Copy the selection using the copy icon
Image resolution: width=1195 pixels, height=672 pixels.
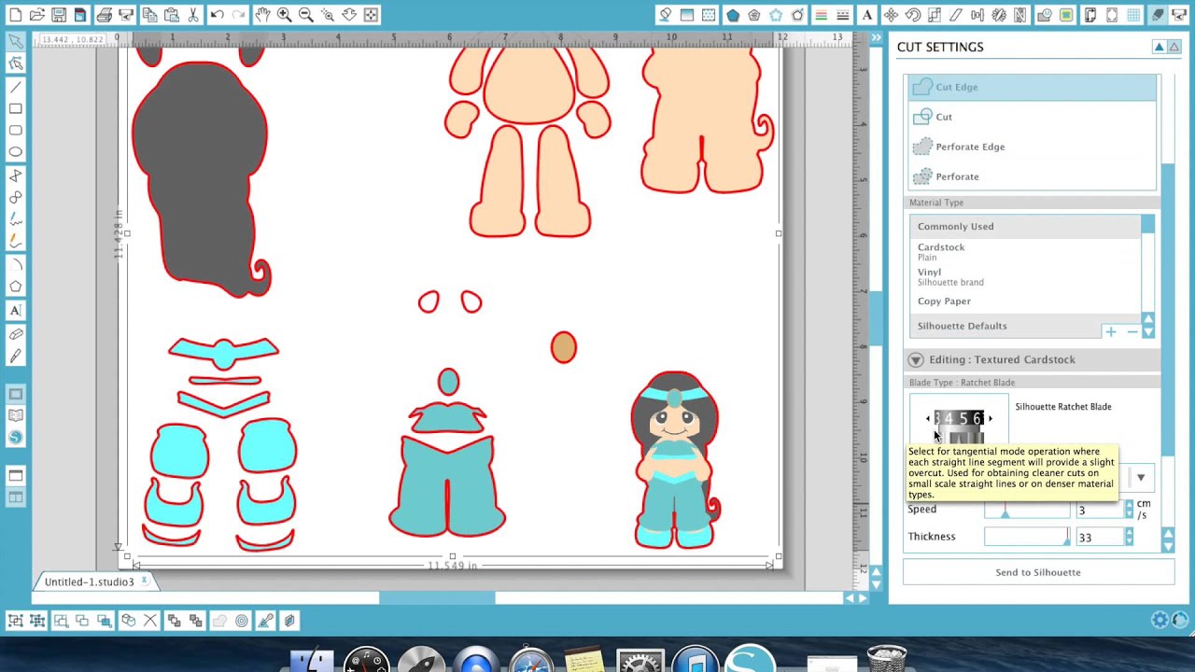pyautogui.click(x=149, y=15)
